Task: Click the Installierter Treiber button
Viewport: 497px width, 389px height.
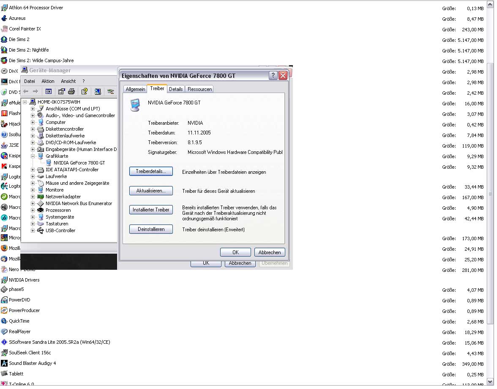Action: pos(151,210)
